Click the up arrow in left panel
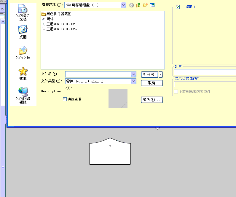The image size is (236, 197). click(3, 22)
